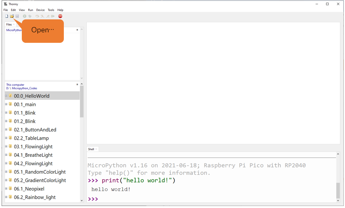Open the Edit menu
Viewport: 345px width, 208px height.
coord(13,10)
